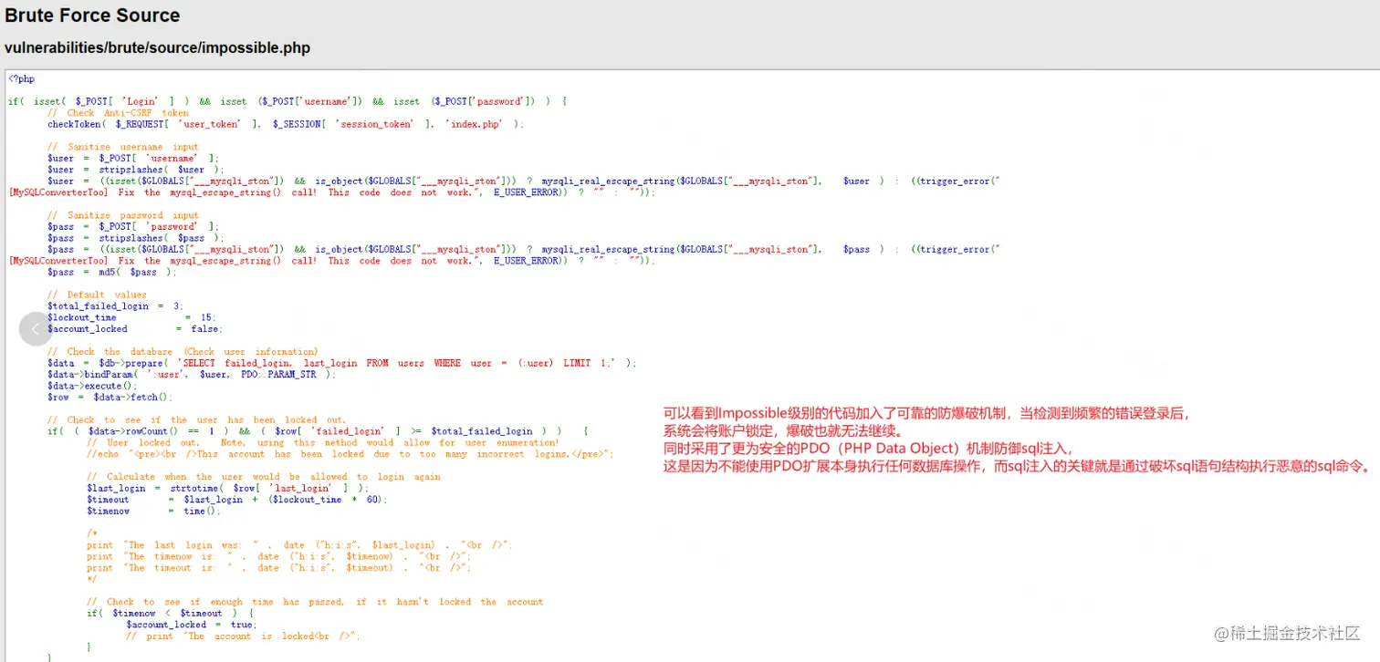The width and height of the screenshot is (1380, 662).
Task: Click the $pass = $_POST['password'] line
Action: (133, 226)
